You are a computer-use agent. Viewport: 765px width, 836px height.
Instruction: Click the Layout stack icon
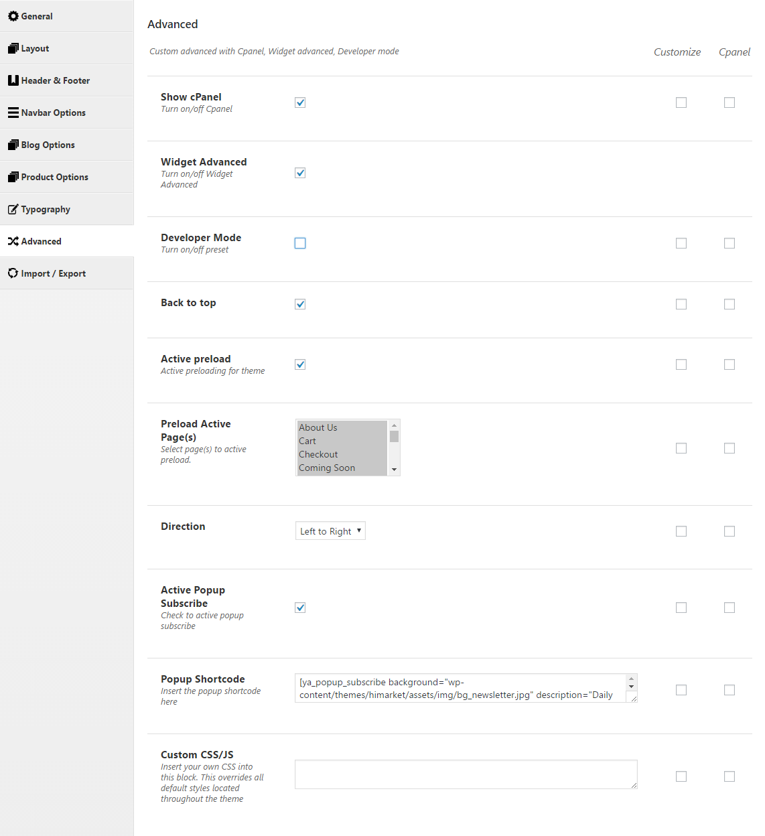13,48
